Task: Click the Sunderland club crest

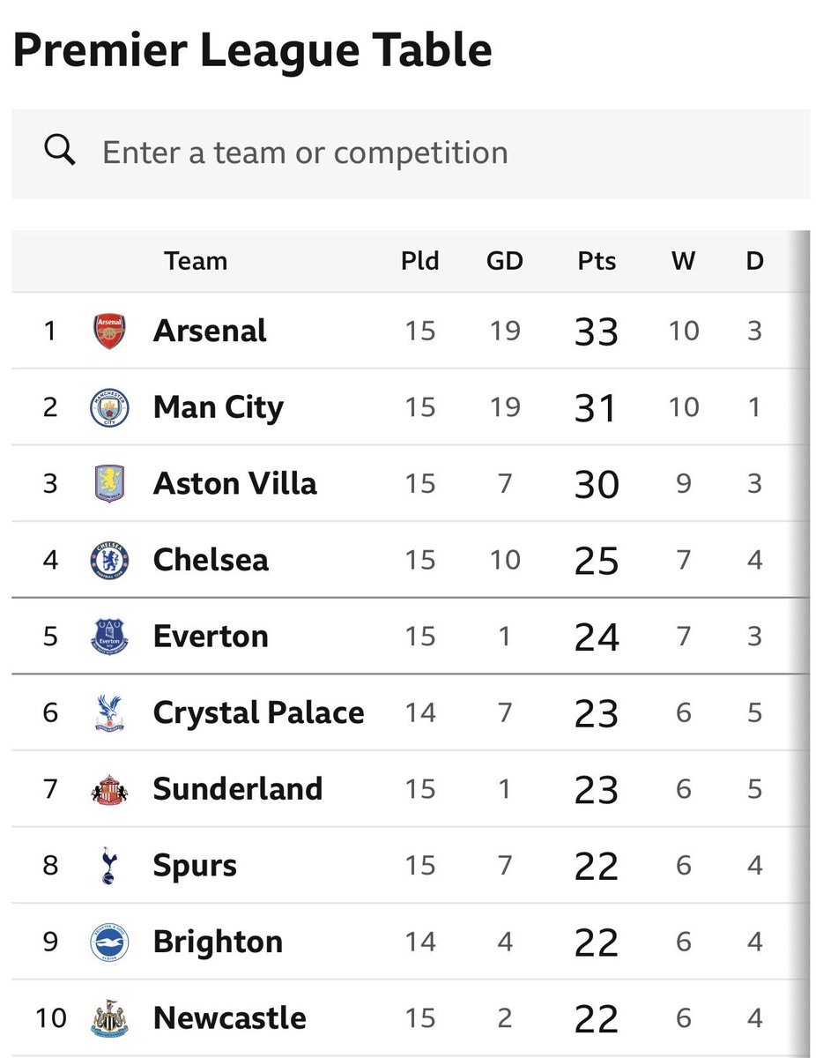Action: click(x=110, y=788)
